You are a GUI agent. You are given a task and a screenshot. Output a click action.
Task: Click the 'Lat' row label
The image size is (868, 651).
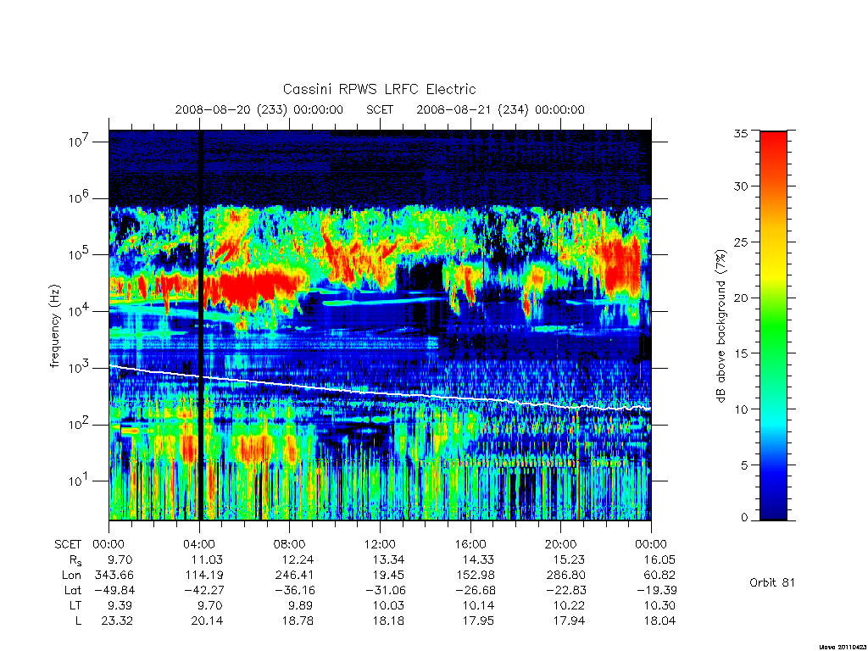pyautogui.click(x=73, y=591)
